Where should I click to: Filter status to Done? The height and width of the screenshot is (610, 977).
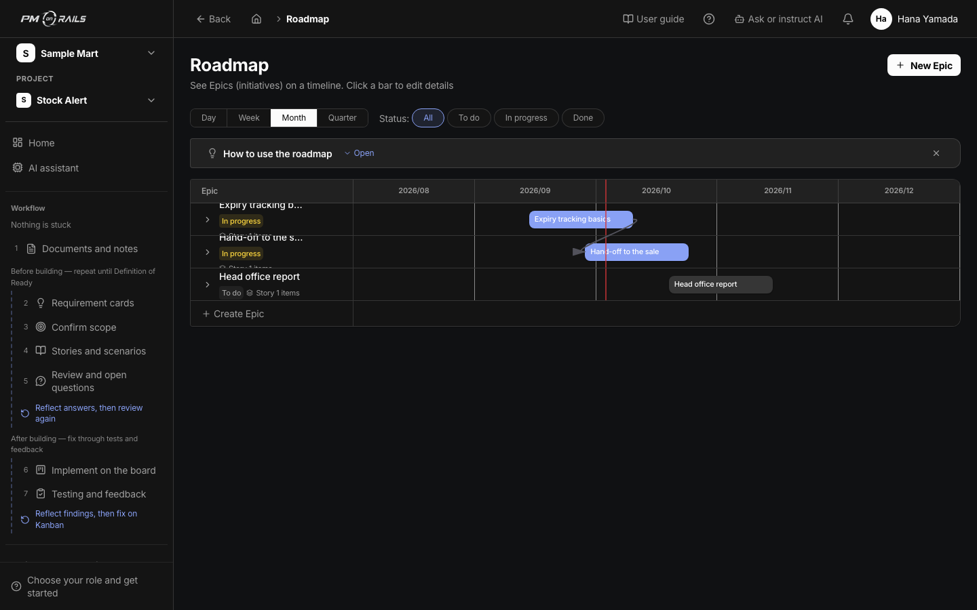[x=583, y=118]
